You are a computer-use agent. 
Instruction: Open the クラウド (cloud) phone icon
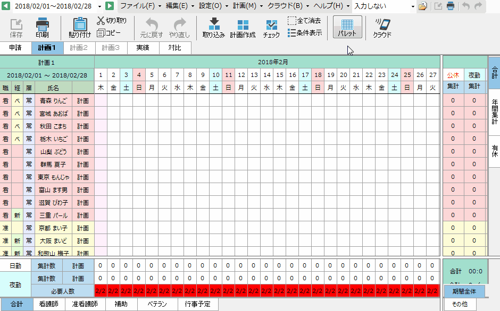click(x=382, y=24)
